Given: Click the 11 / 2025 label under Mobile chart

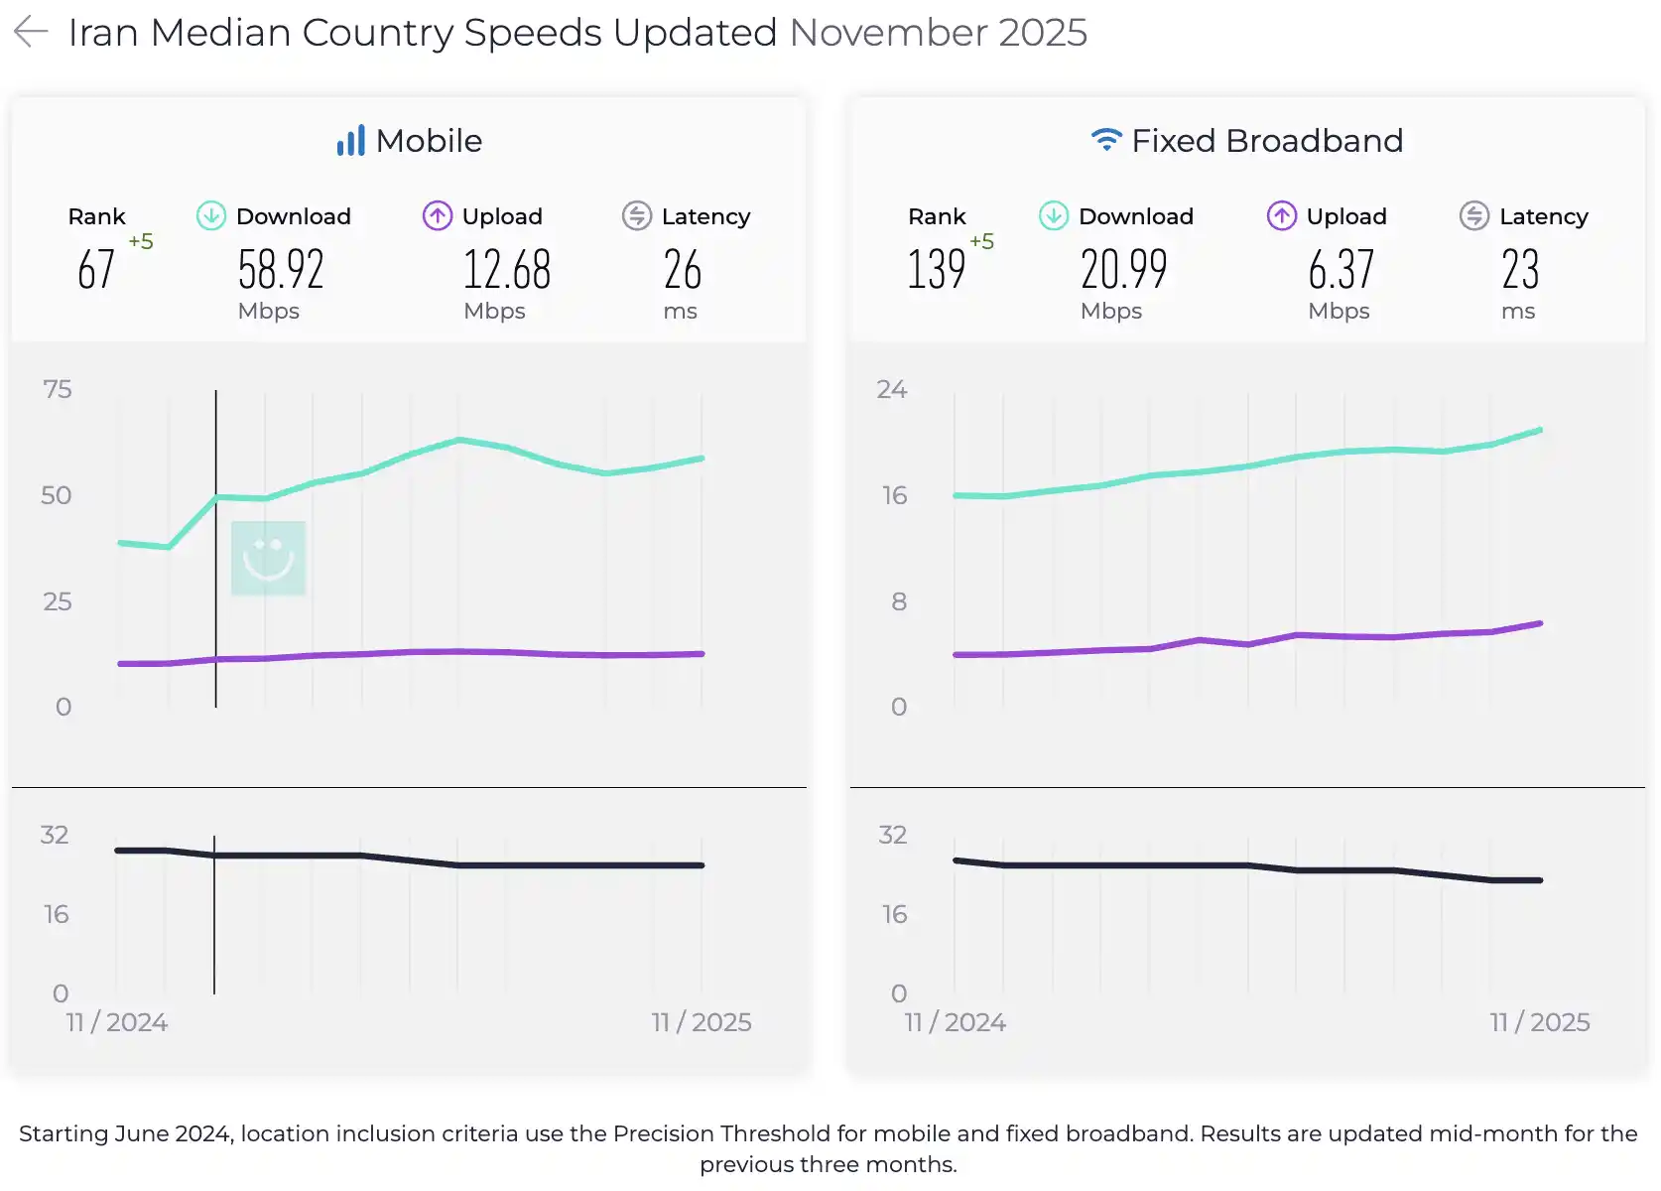Looking at the screenshot, I should [702, 1022].
